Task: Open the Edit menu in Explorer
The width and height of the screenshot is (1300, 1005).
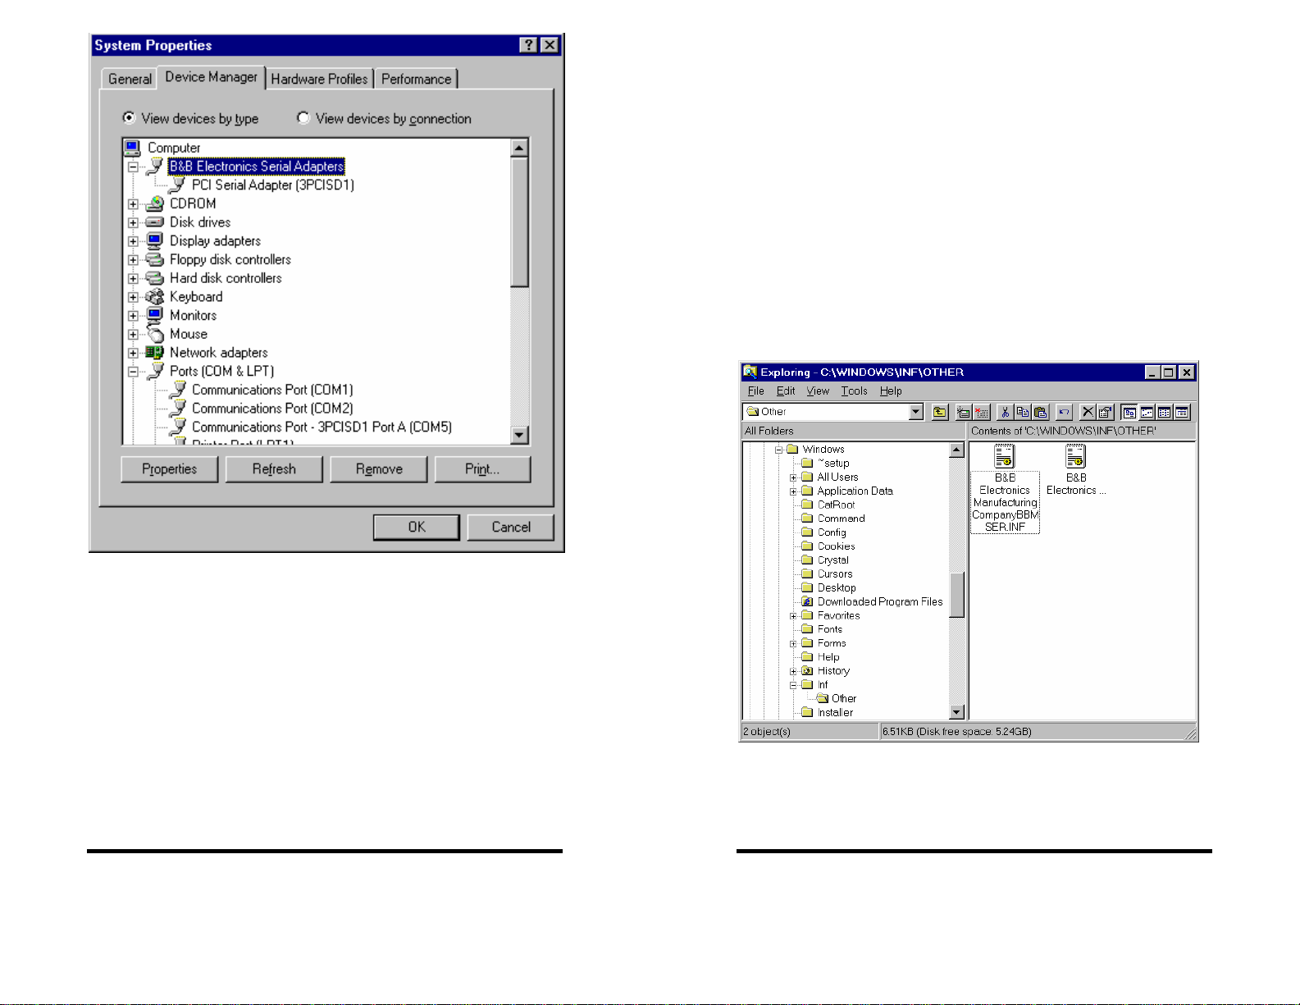Action: click(x=786, y=391)
